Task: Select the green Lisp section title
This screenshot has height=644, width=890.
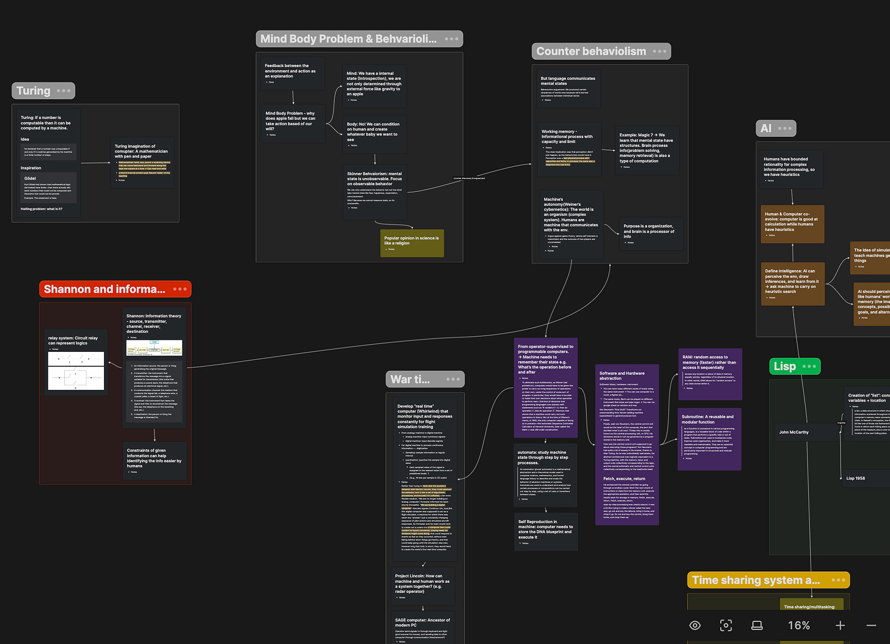Action: click(x=785, y=367)
